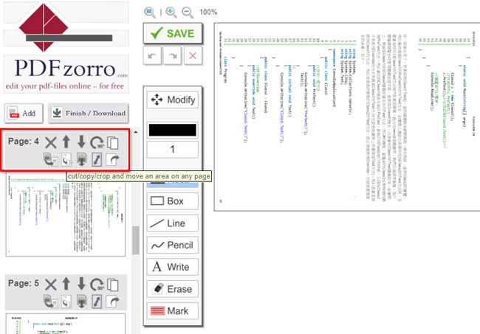Click Page 5's page icon with down arrow
The image size is (480, 334).
pyautogui.click(x=81, y=302)
